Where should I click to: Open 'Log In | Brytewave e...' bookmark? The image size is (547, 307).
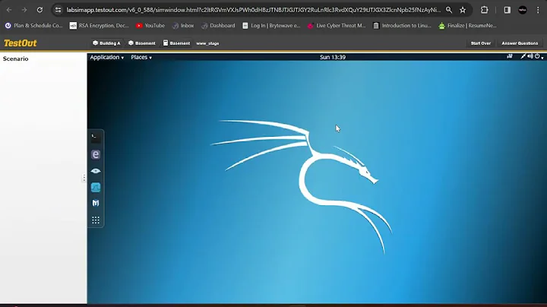(271, 26)
